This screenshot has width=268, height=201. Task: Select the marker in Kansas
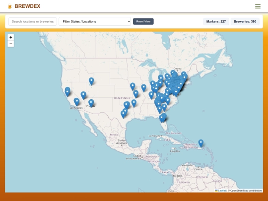135,94
